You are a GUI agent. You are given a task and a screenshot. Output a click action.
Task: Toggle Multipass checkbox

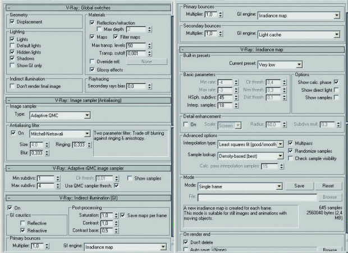click(x=290, y=143)
